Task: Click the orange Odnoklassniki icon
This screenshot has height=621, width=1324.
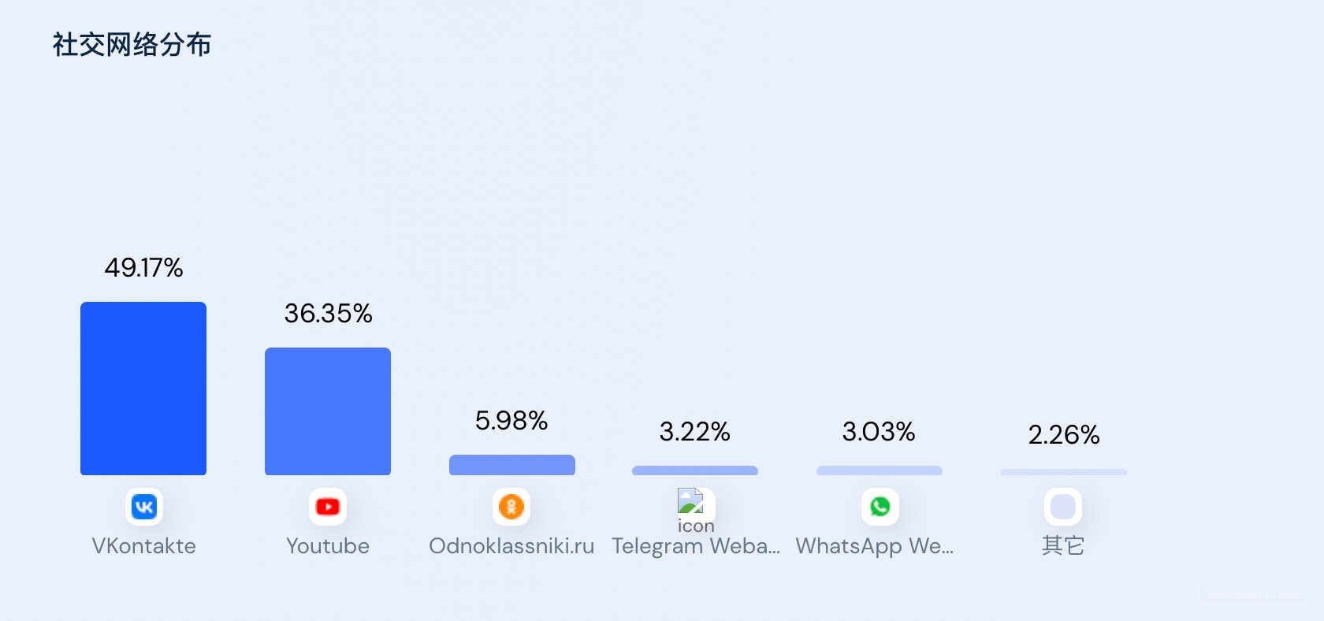Action: pyautogui.click(x=511, y=507)
